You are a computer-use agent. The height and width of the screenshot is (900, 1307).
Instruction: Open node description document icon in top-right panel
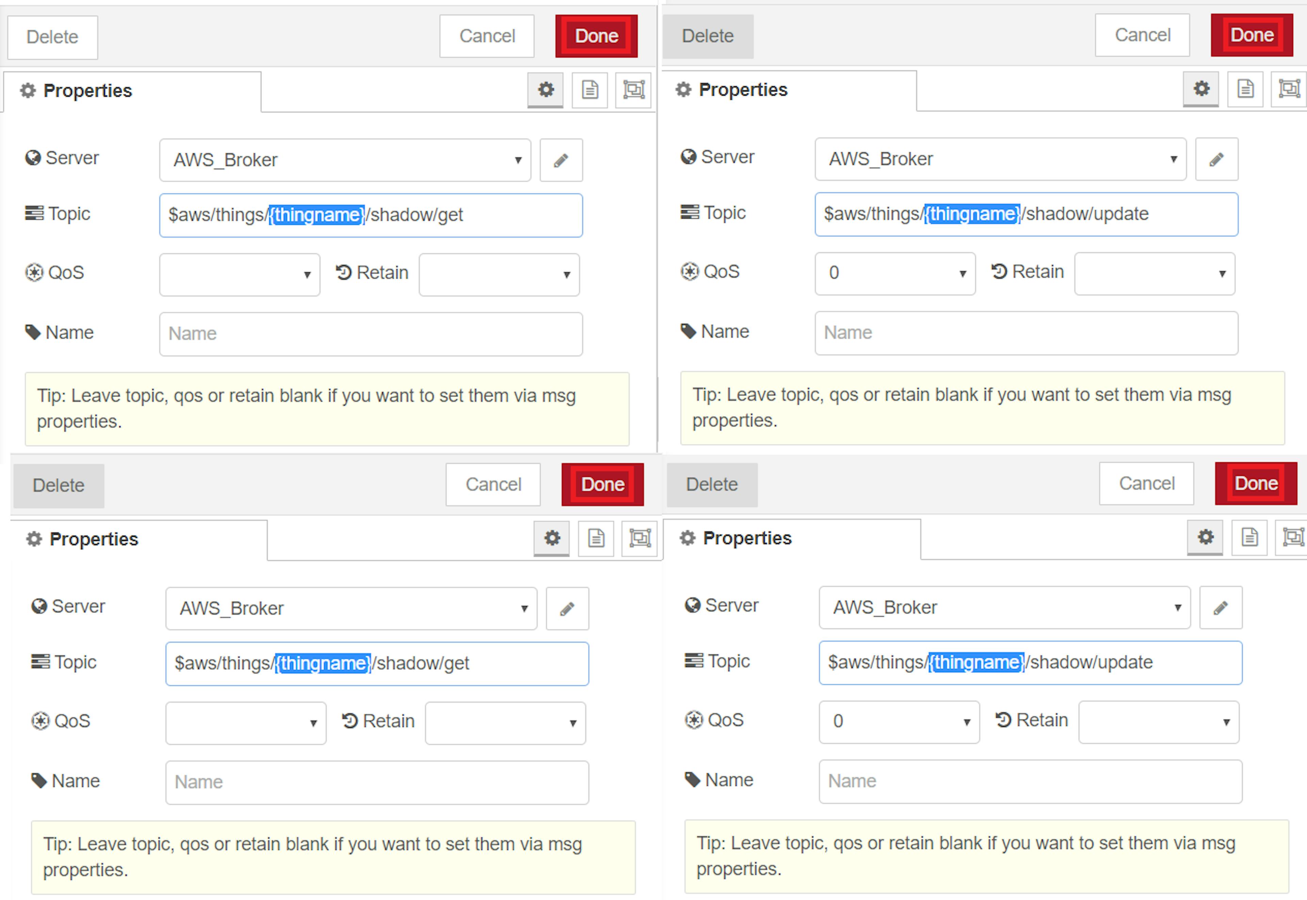point(1245,88)
